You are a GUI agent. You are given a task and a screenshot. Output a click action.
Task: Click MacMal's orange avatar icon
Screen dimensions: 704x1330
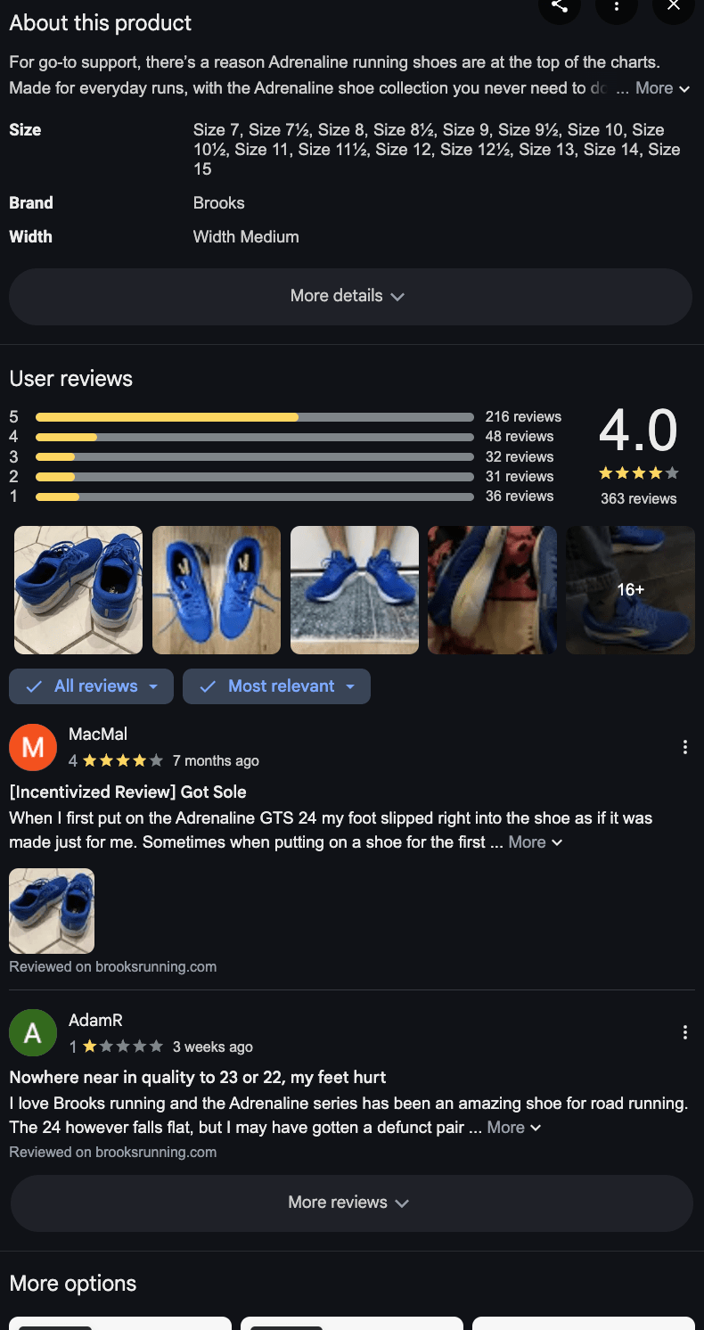[x=33, y=747]
